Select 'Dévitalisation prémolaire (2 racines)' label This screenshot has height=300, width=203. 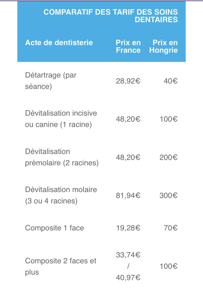tap(62, 157)
